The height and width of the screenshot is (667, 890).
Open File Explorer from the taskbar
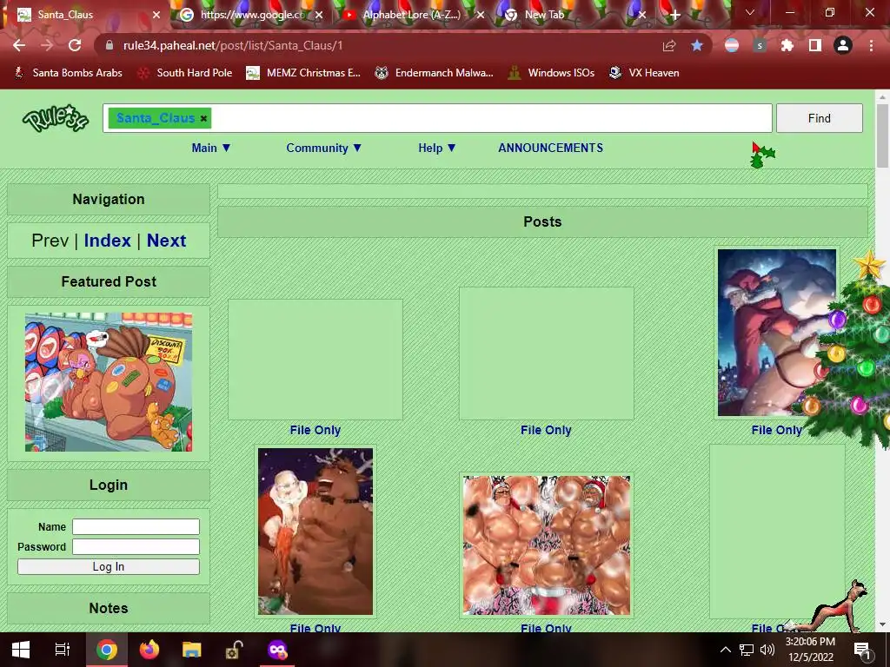click(x=191, y=650)
